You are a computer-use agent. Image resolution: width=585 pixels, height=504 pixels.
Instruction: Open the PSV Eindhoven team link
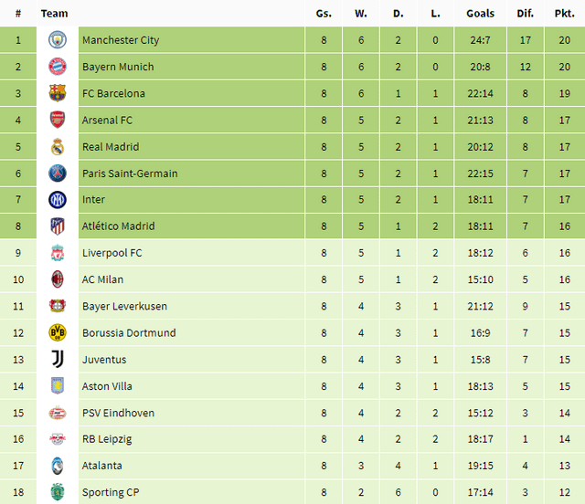tap(118, 413)
